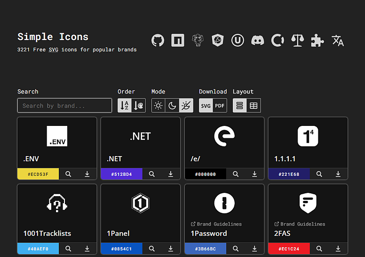This screenshot has width=365, height=257.
Task: Click the .NET logo preview
Action: (x=141, y=136)
